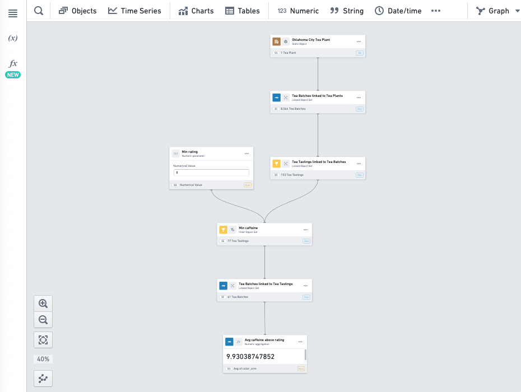521x392 pixels.
Task: Click the 9.93038747852 result value
Action: coord(250,357)
